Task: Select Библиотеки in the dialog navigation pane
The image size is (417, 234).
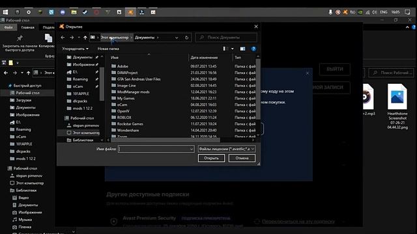Action: [83, 140]
